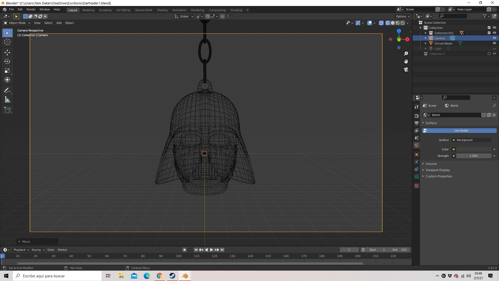Select the Scale tool
The height and width of the screenshot is (281, 499).
[7, 71]
